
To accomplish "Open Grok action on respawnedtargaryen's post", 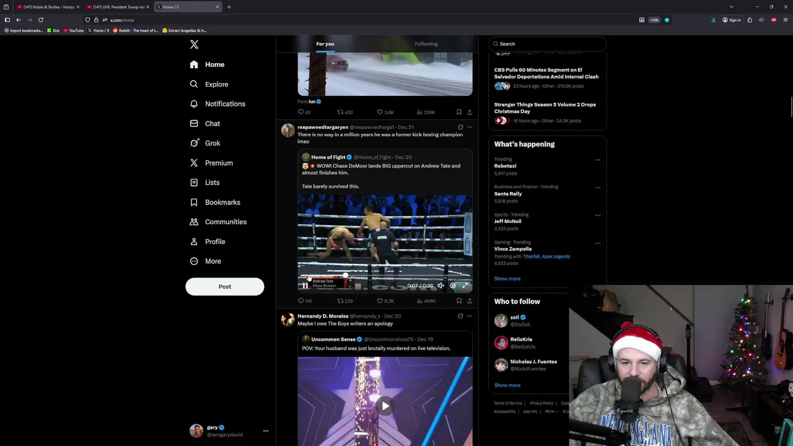I will (460, 127).
